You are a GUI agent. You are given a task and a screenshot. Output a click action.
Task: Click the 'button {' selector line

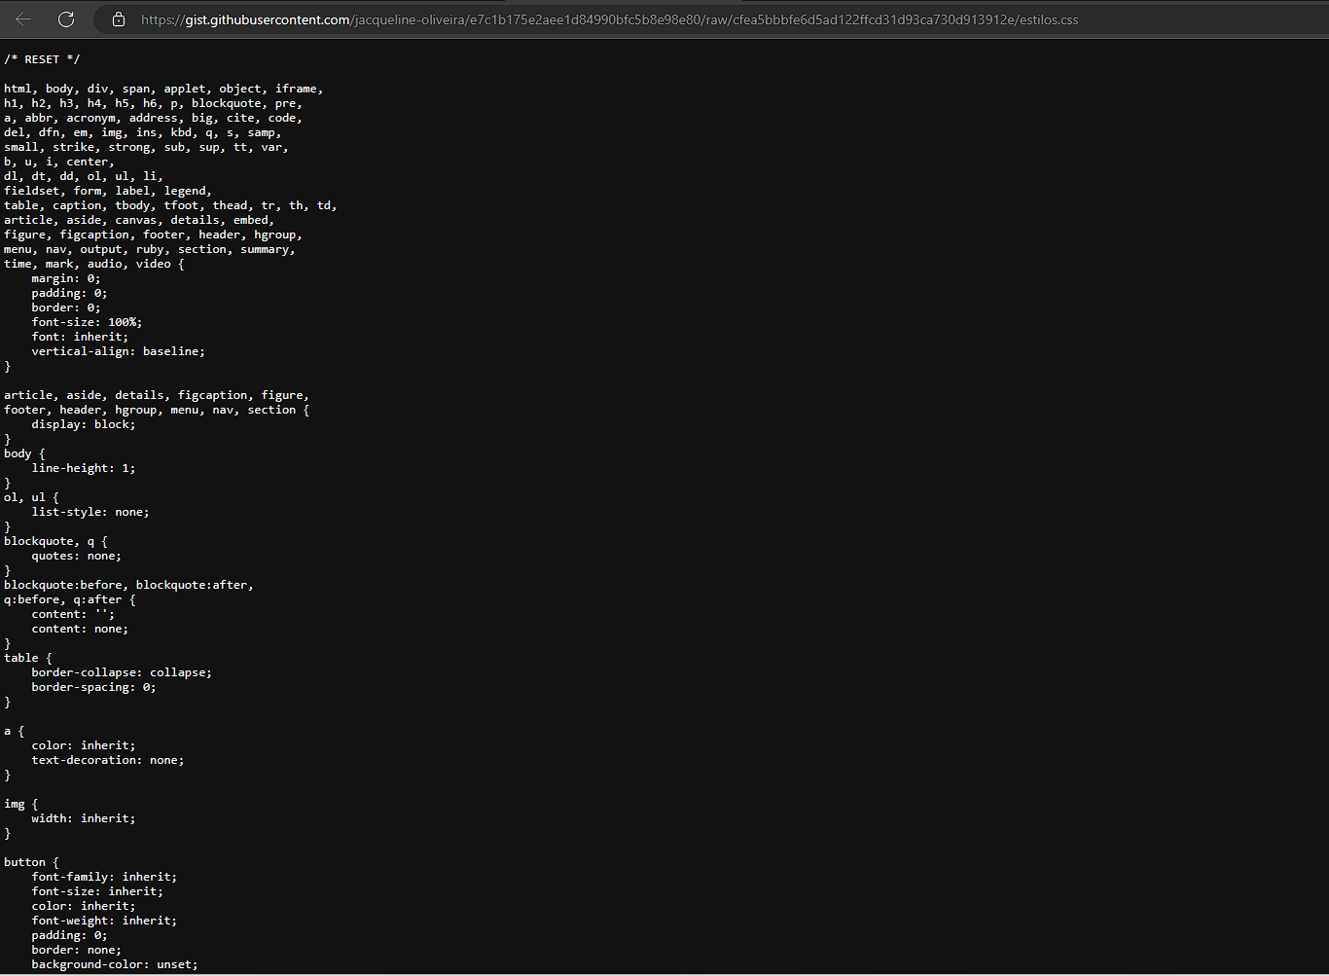tap(31, 862)
